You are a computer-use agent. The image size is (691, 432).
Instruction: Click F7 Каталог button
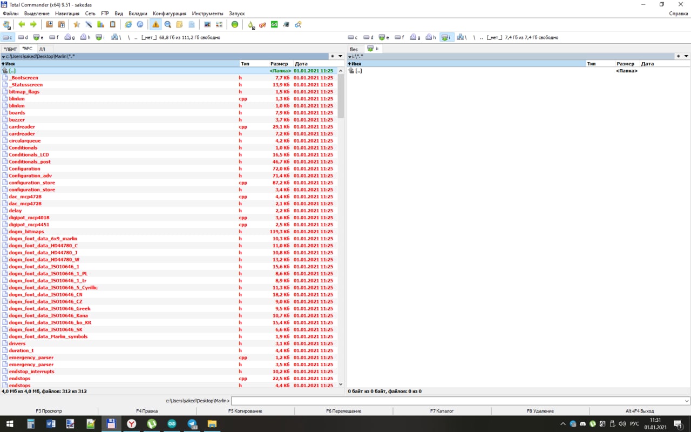tap(442, 411)
